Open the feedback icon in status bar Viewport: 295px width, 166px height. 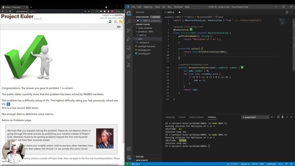click(287, 164)
